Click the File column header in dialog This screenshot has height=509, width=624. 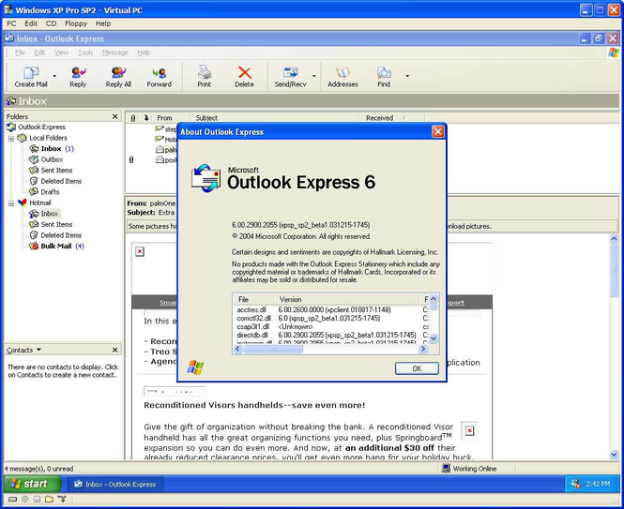(253, 299)
